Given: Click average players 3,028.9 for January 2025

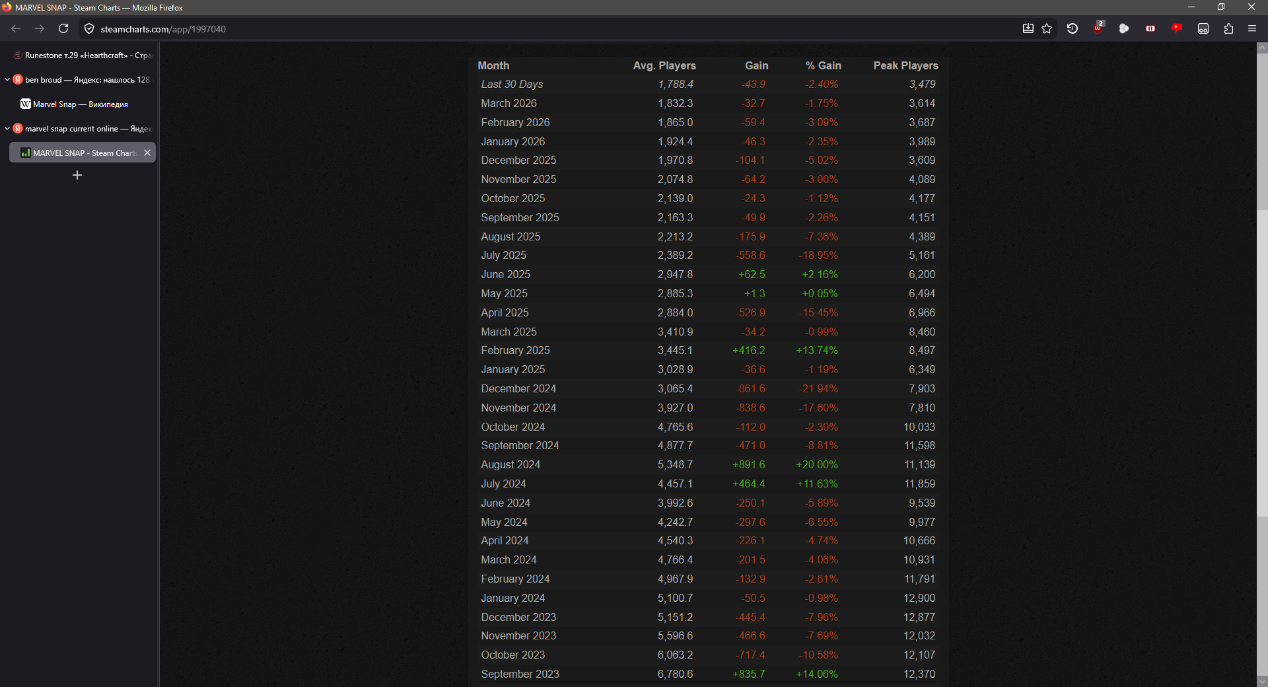Looking at the screenshot, I should click(675, 369).
